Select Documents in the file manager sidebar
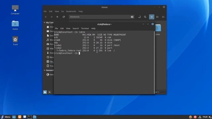The width and height of the screenshot is (212, 119). tap(50, 35)
